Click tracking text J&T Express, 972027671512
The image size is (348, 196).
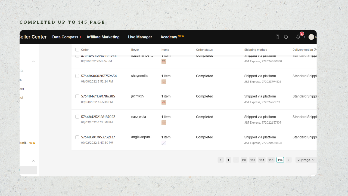(x=262, y=102)
